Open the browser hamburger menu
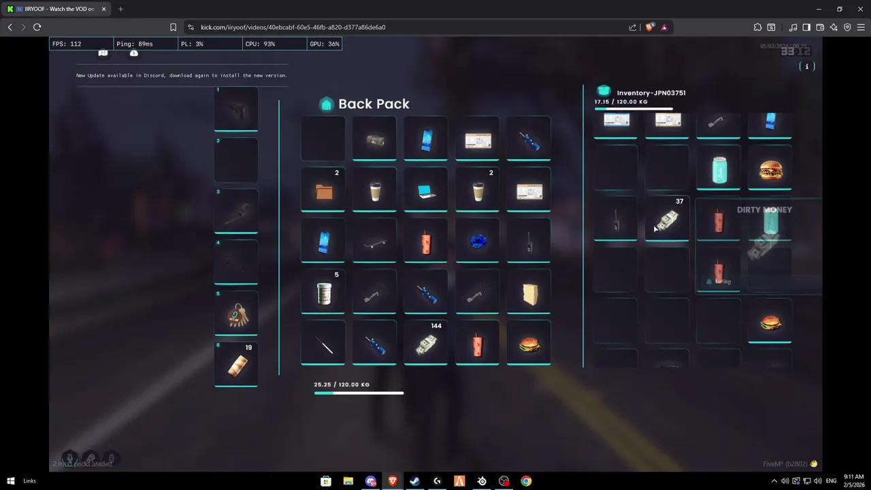This screenshot has width=871, height=490. 861,27
